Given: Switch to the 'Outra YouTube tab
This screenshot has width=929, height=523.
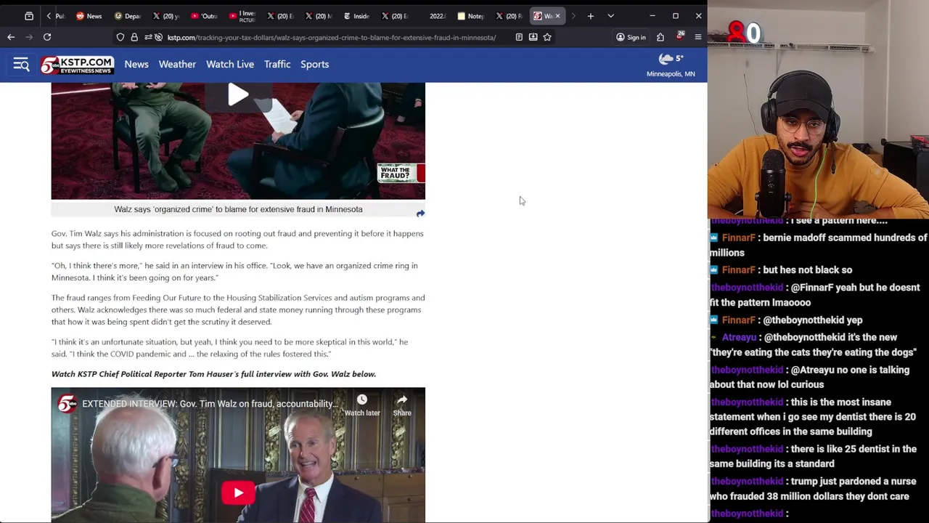Looking at the screenshot, I should [204, 16].
